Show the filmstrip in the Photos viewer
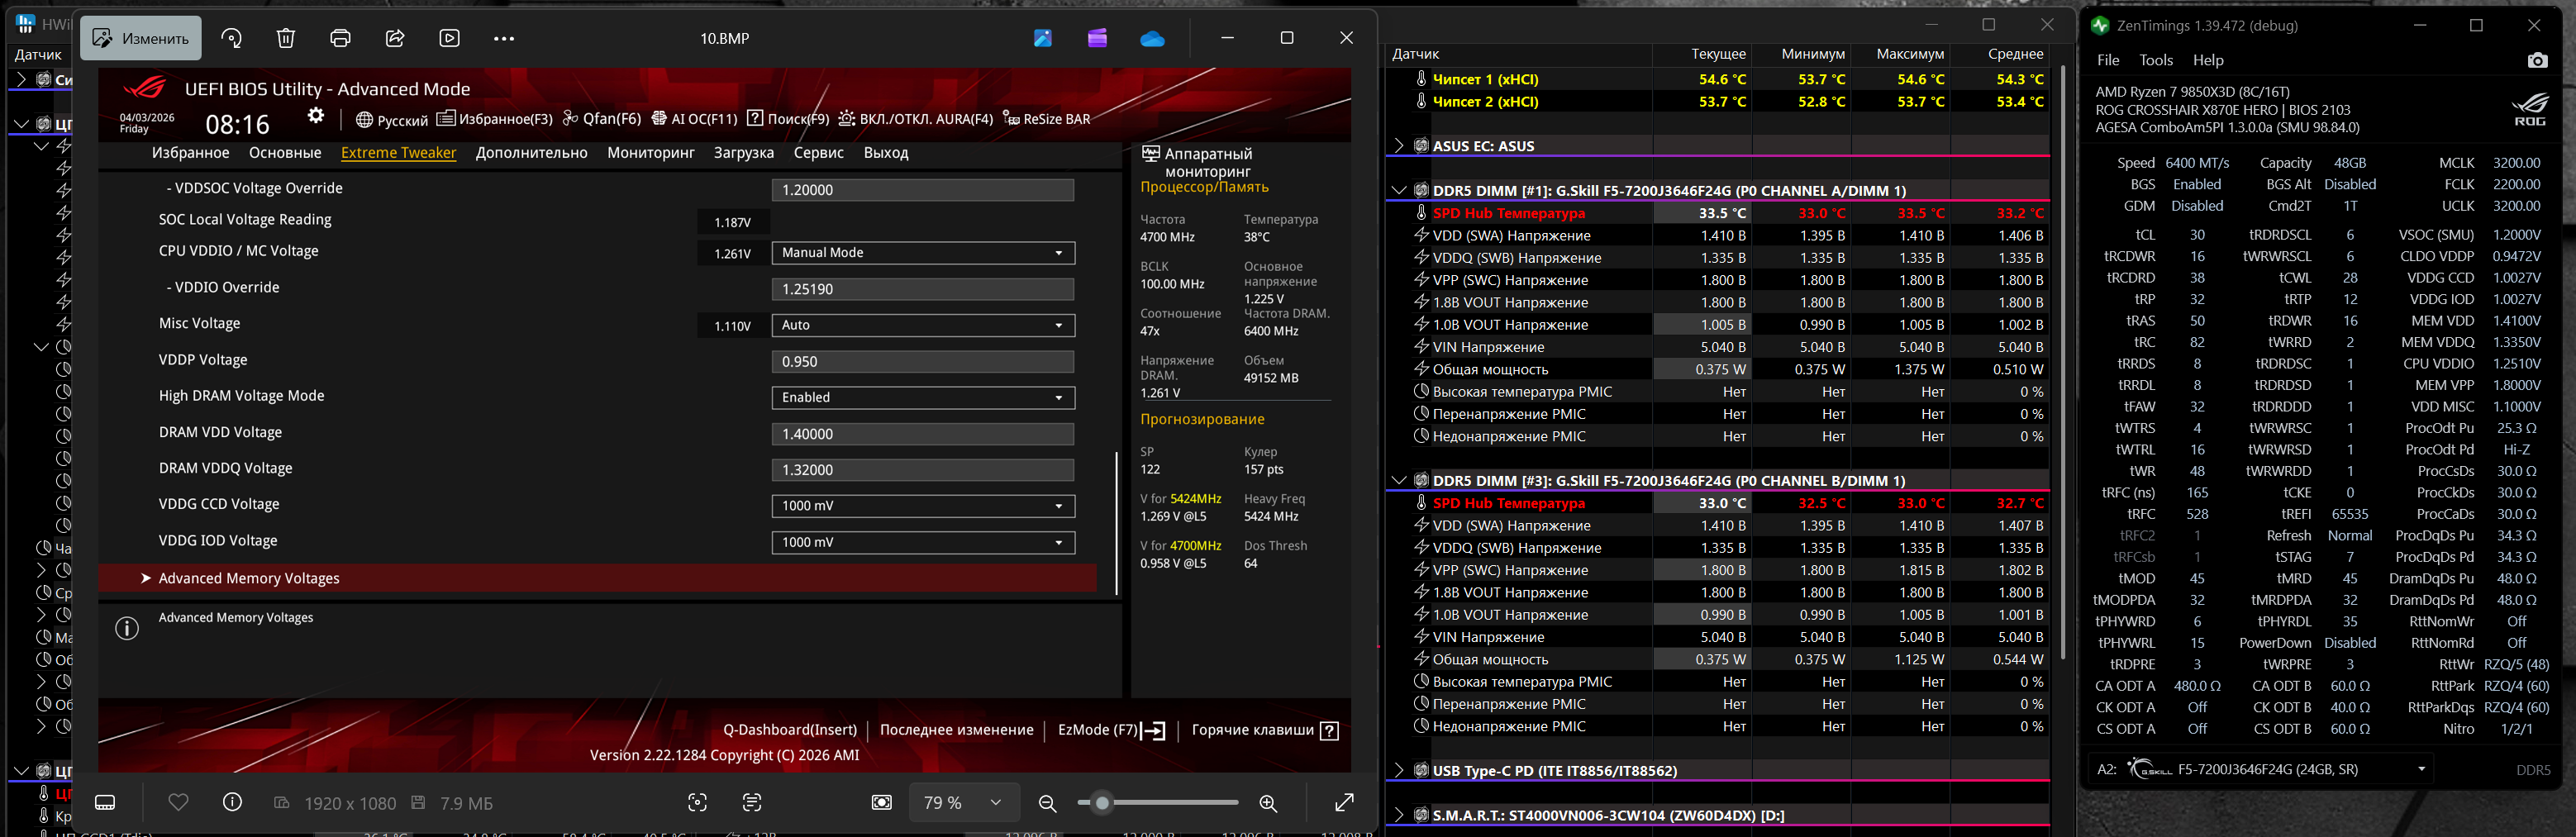 105,802
